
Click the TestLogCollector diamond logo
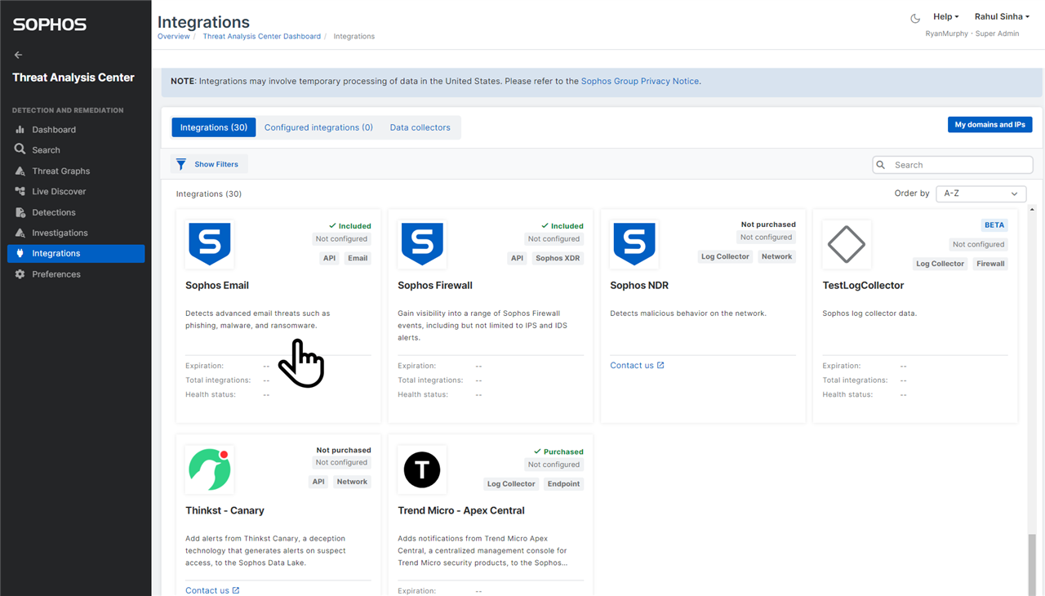pos(847,243)
